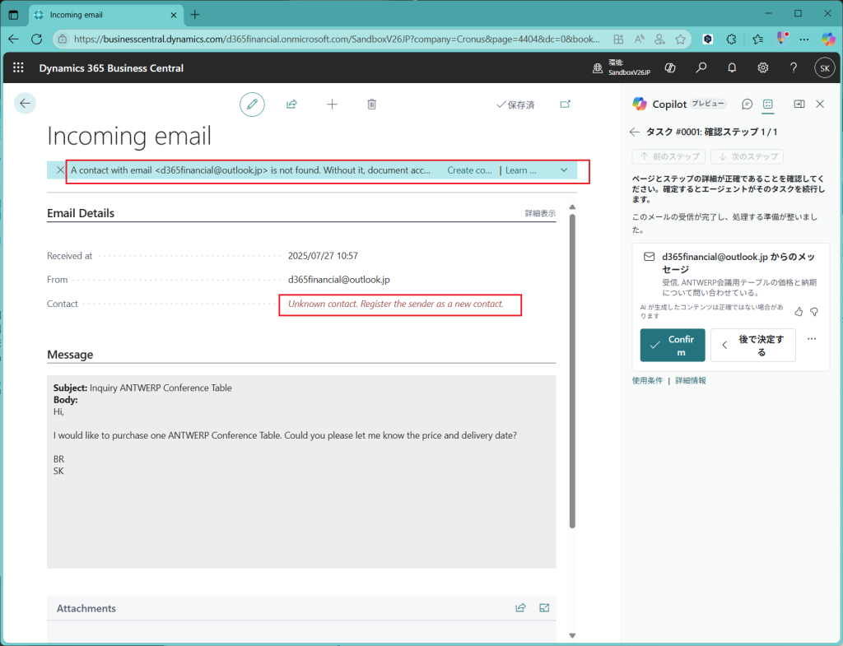This screenshot has width=843, height=646.
Task: Click the share icon in page toolbar
Action: click(x=292, y=105)
